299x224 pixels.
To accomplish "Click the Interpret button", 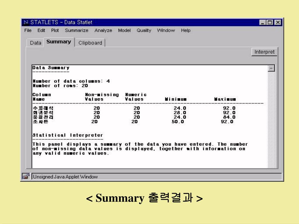I will [264, 52].
